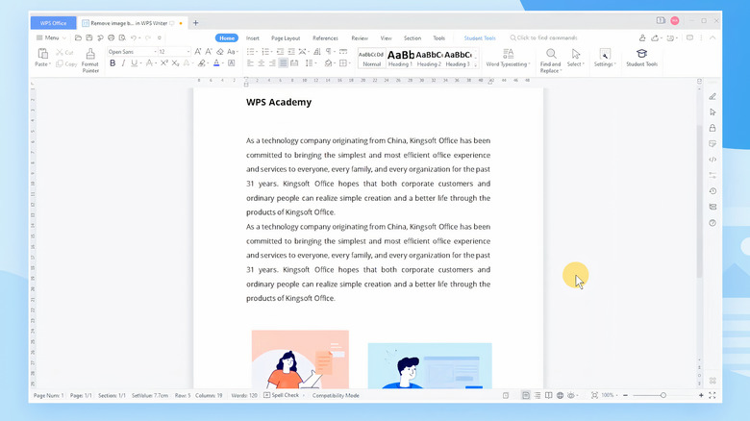Open the Page Layout tab

pos(286,37)
